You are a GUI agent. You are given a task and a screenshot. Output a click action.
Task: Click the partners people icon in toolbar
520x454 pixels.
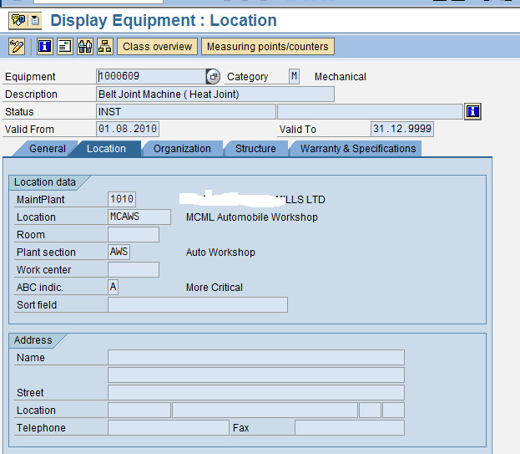(85, 46)
